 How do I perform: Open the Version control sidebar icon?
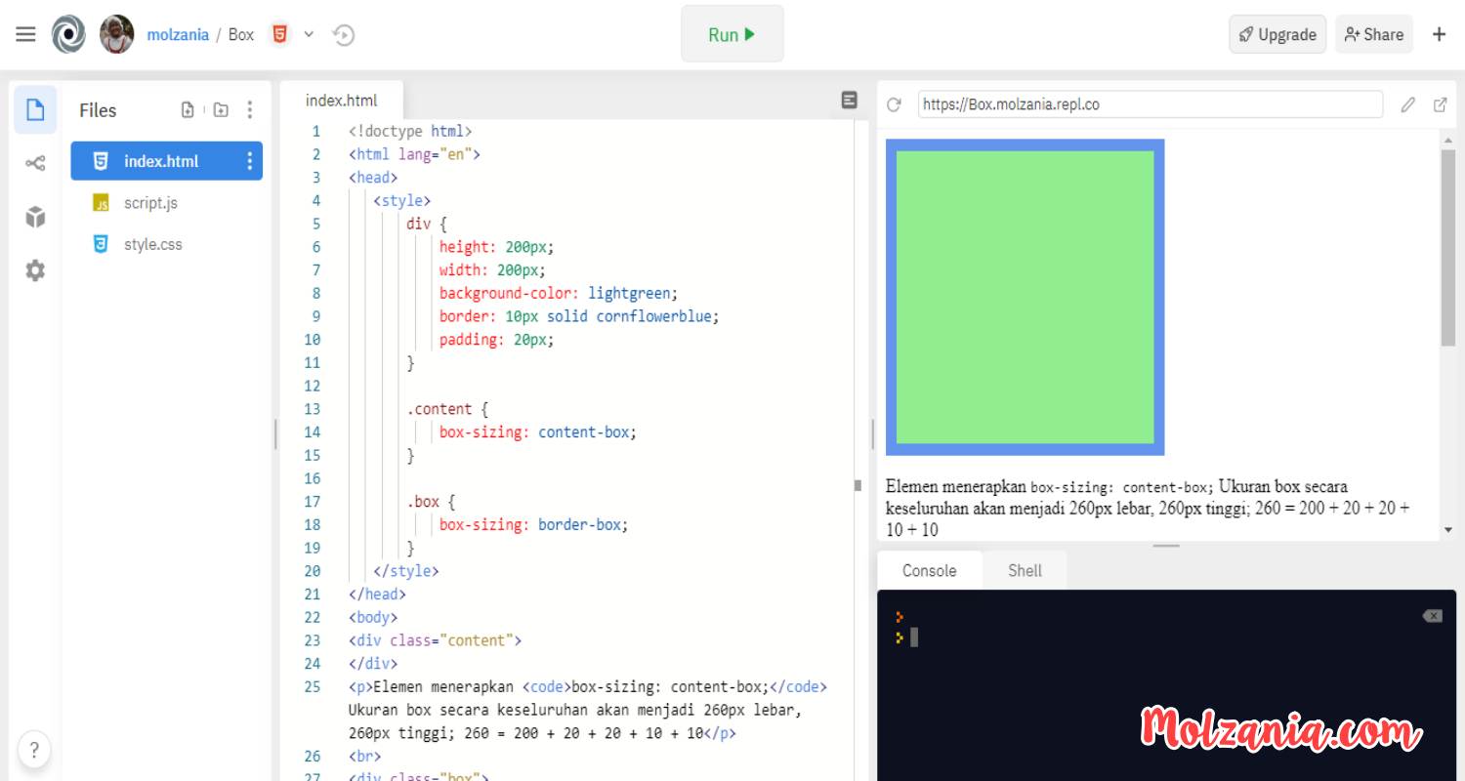click(35, 163)
